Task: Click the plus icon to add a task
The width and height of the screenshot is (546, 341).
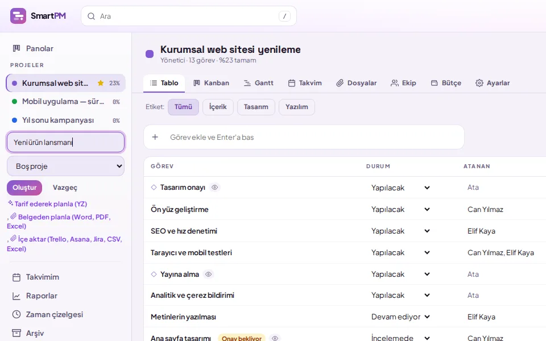Action: tap(155, 137)
